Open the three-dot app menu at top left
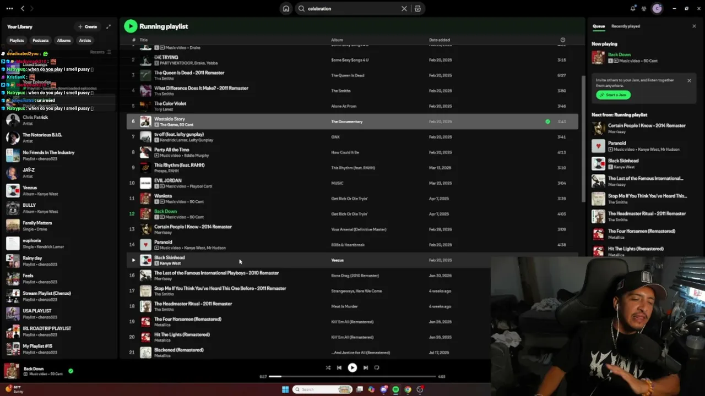This screenshot has width=705, height=396. point(9,8)
